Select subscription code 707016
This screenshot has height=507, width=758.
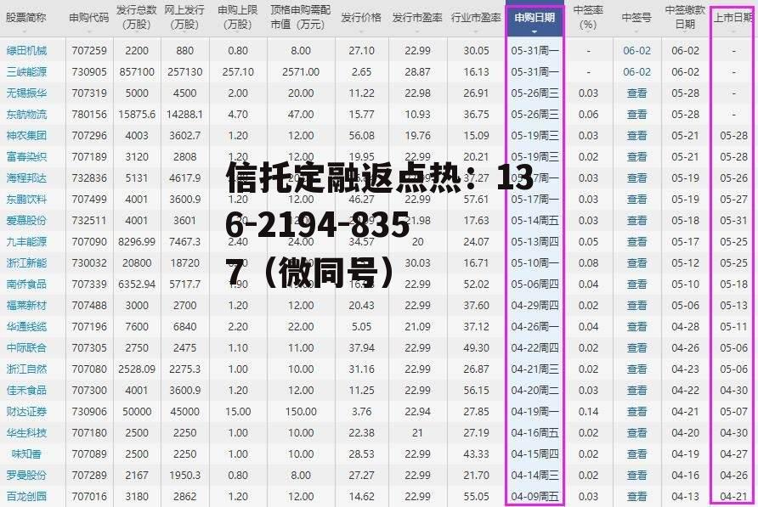click(x=89, y=496)
